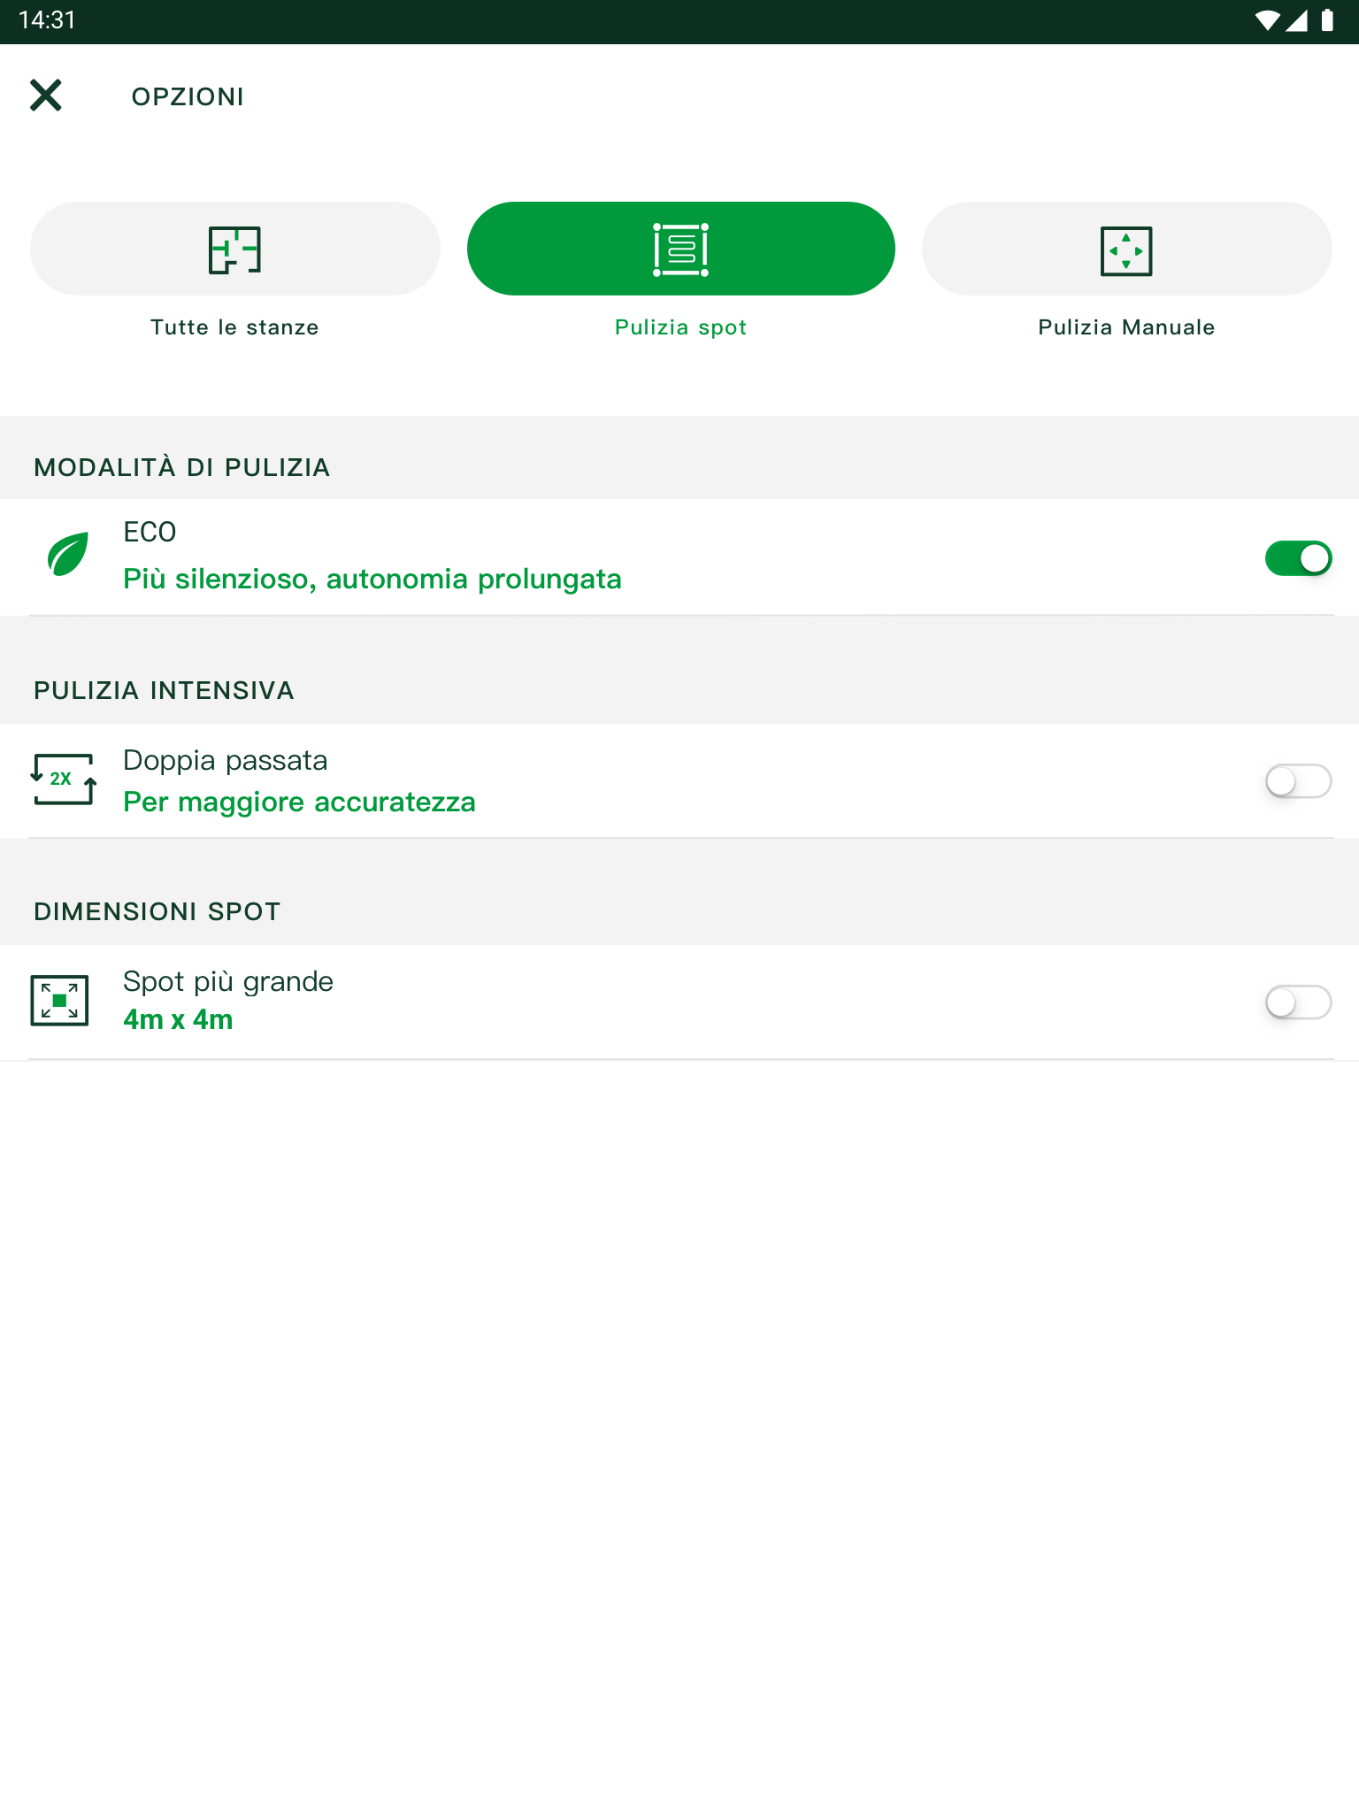
Task: Enable the Doppia passata switch
Action: 1298,781
